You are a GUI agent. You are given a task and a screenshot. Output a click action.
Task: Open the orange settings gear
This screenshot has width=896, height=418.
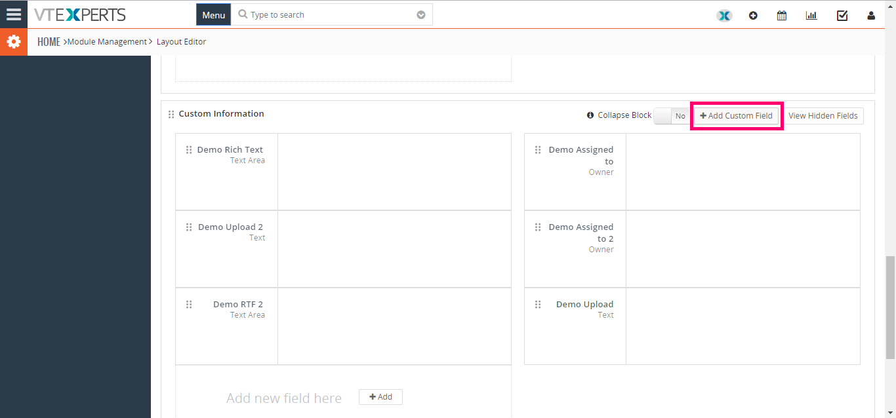(14, 42)
